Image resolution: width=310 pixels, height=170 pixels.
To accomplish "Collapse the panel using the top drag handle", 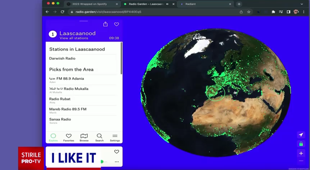I will click(x=84, y=21).
